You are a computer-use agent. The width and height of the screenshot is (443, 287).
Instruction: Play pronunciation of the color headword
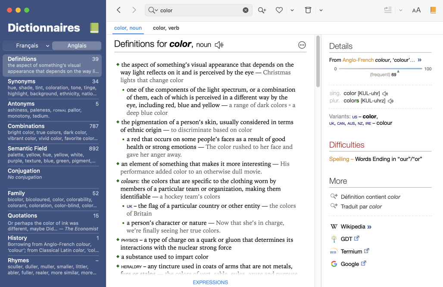[x=219, y=45]
